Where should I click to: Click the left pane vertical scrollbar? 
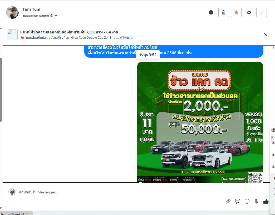[1, 90]
